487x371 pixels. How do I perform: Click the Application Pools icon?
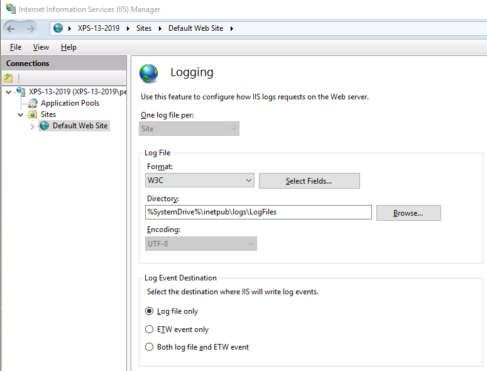[33, 103]
